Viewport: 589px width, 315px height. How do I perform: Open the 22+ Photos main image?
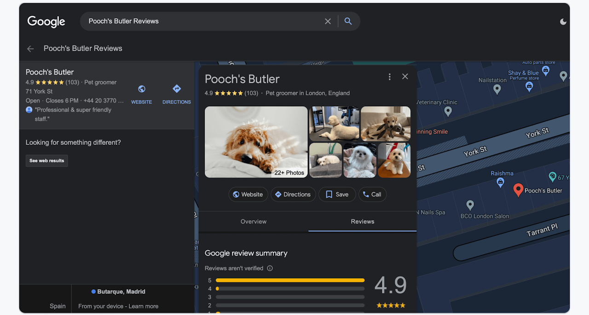click(x=256, y=142)
